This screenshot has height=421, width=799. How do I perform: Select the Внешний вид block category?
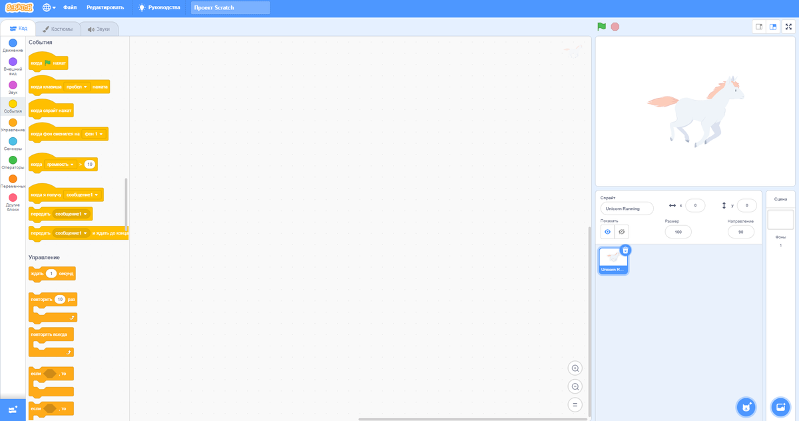(13, 66)
